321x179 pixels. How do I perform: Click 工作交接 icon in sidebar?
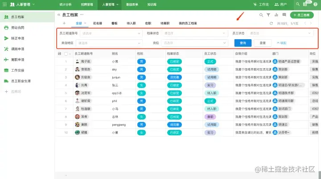[6, 70]
